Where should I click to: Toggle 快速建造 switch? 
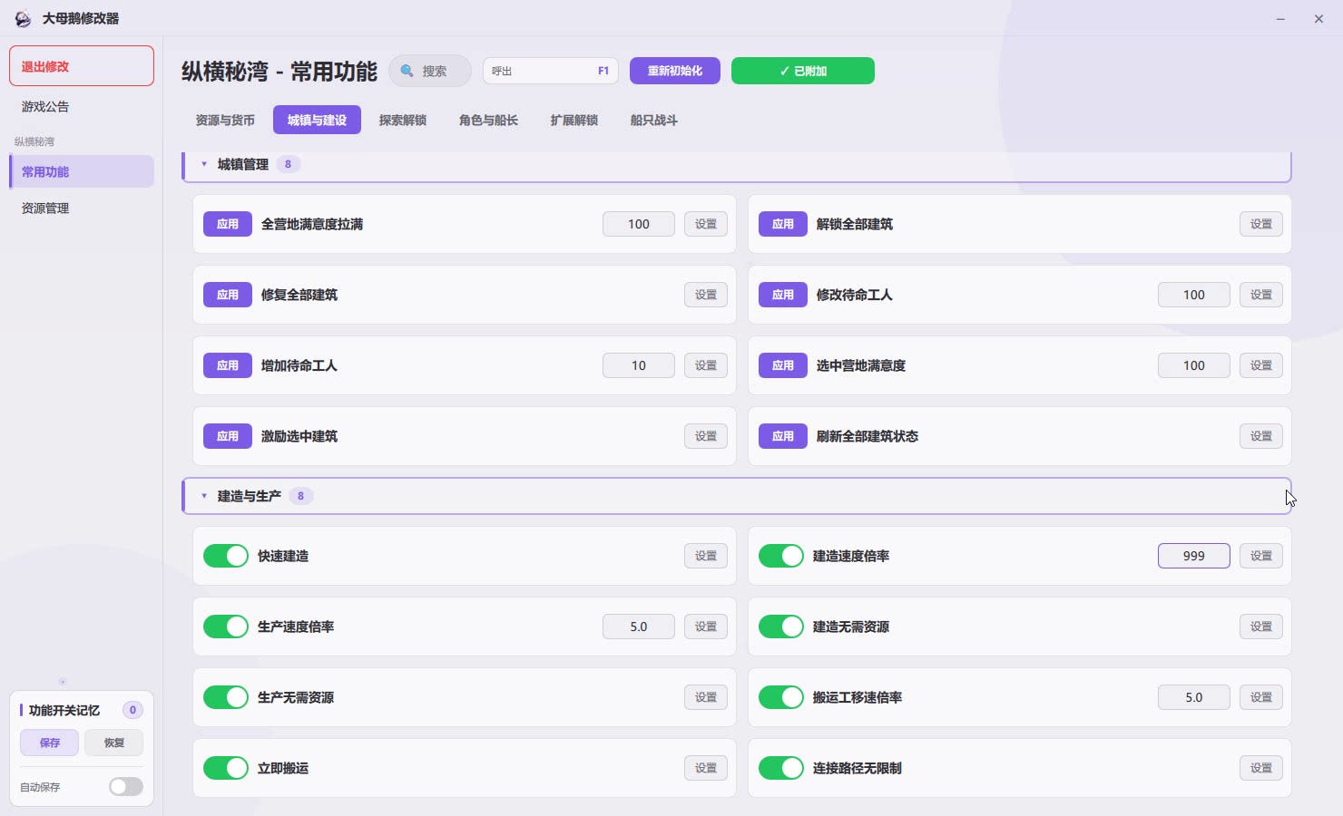point(226,556)
